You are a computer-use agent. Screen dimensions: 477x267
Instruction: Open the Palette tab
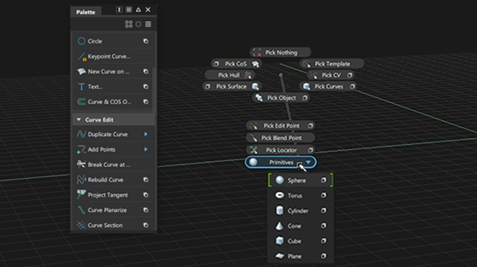[85, 12]
